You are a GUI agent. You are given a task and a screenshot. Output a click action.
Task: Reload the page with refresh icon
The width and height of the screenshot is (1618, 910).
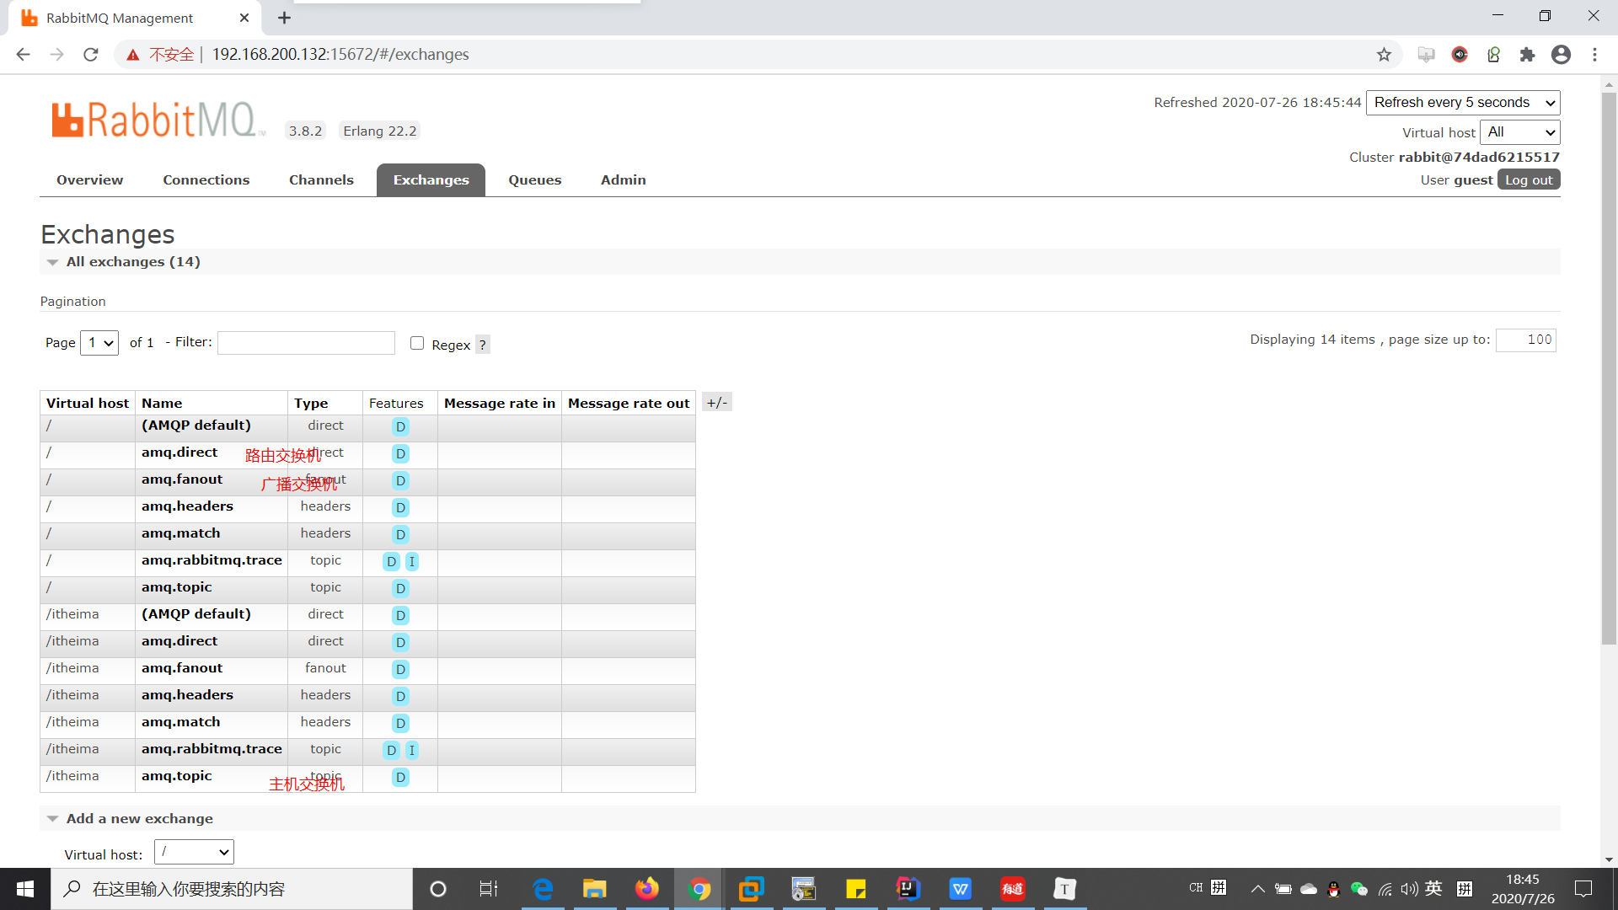pos(91,55)
